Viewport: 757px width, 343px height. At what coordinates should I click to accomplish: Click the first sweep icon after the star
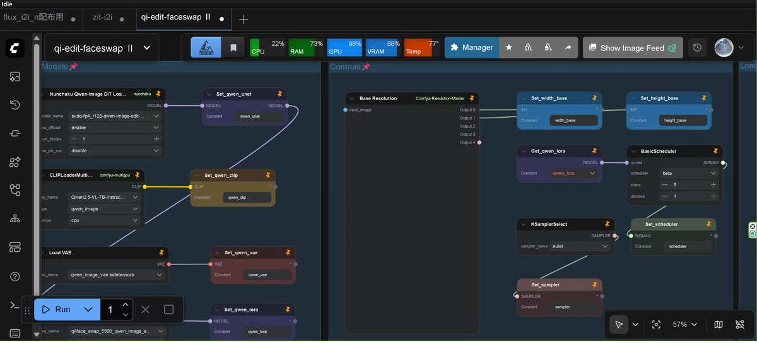click(x=529, y=48)
